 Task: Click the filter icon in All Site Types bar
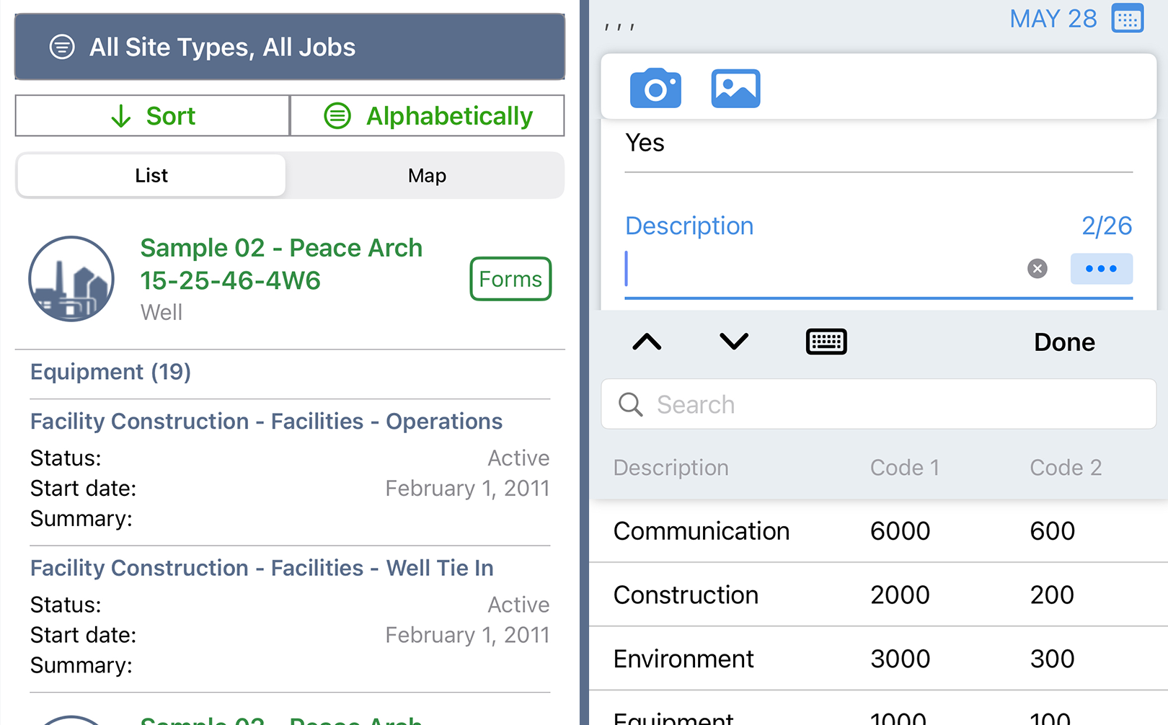click(62, 47)
